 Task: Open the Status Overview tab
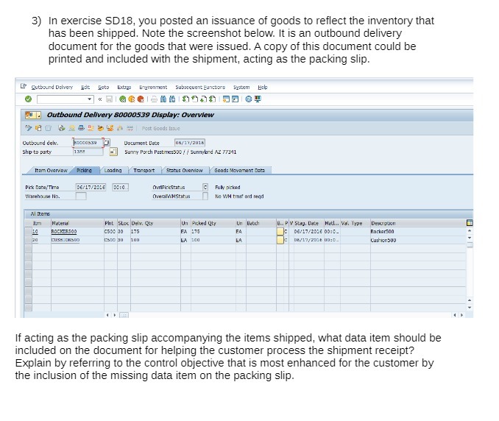185,171
